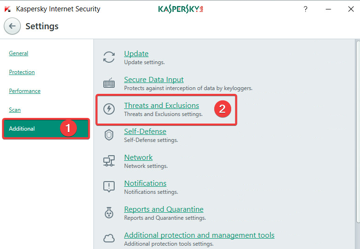Click the back arrow button
This screenshot has width=360, height=249.
pyautogui.click(x=12, y=26)
